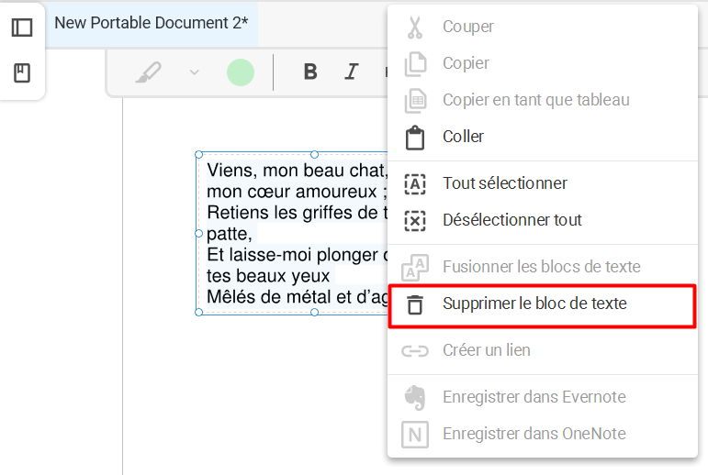708x475 pixels.
Task: Toggle bold formatting
Action: (310, 72)
